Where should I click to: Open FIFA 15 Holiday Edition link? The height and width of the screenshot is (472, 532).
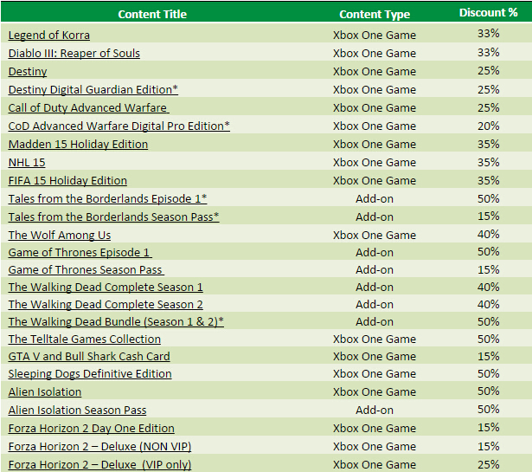click(67, 181)
